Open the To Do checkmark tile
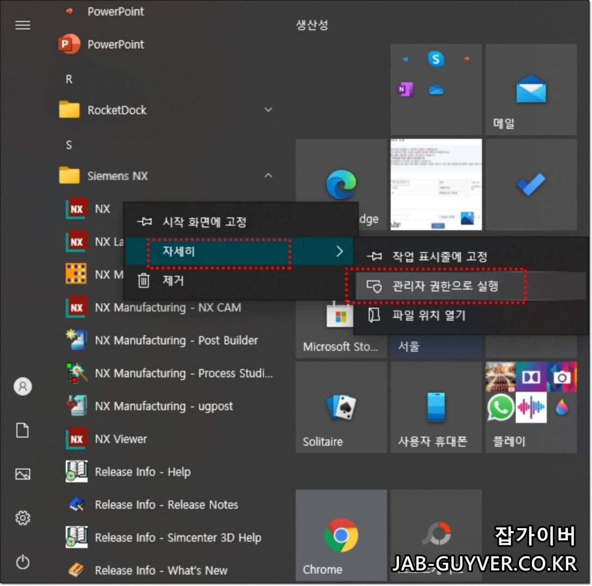Screen dimensions: 592x586 point(531,184)
